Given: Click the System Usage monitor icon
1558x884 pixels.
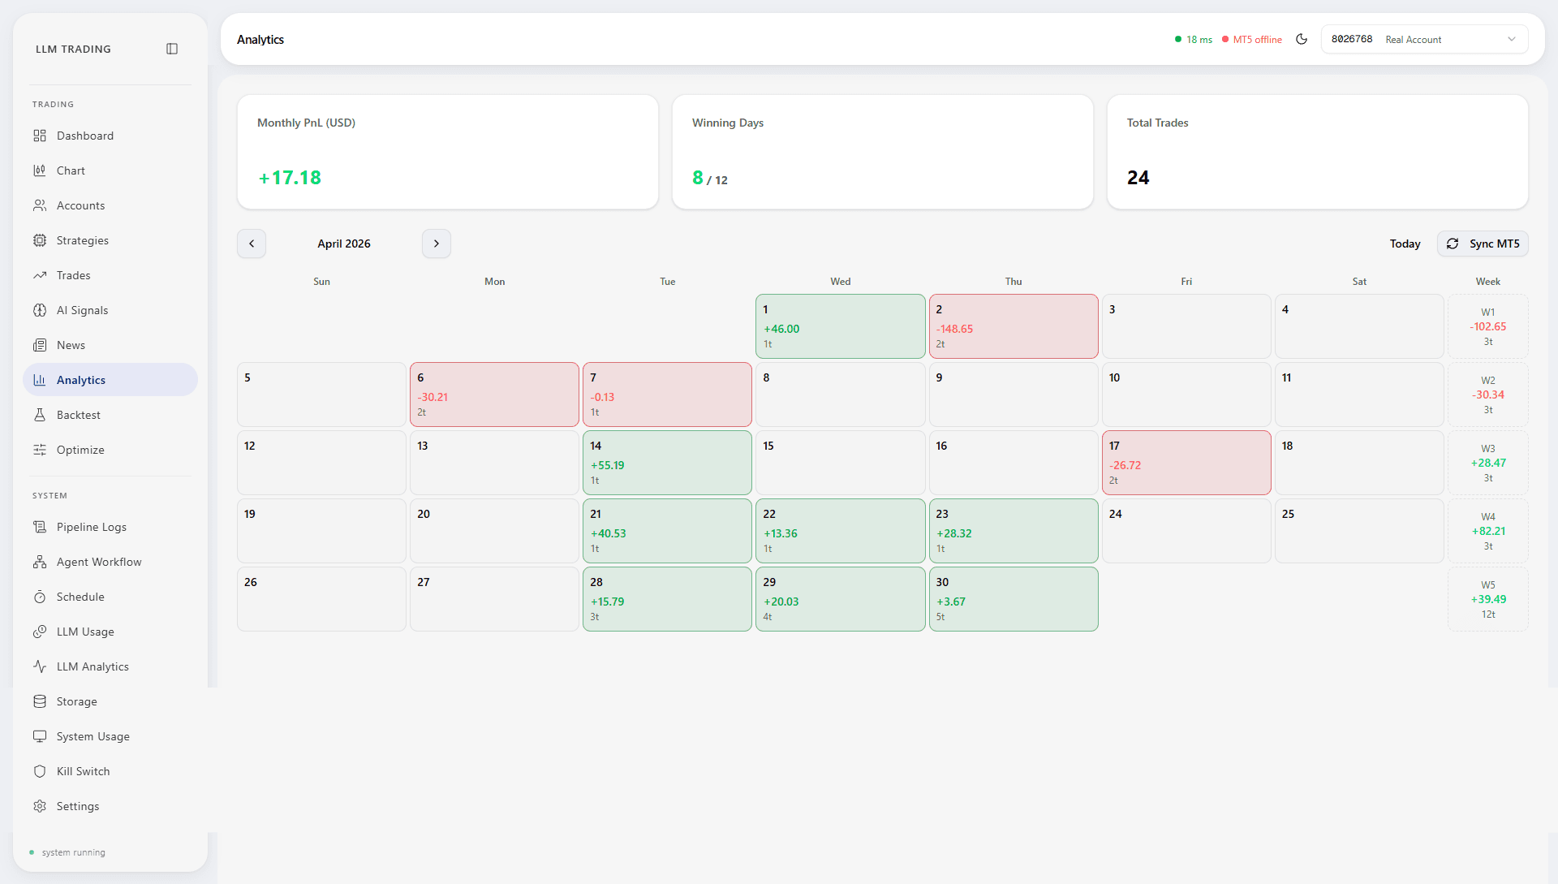Looking at the screenshot, I should (40, 736).
